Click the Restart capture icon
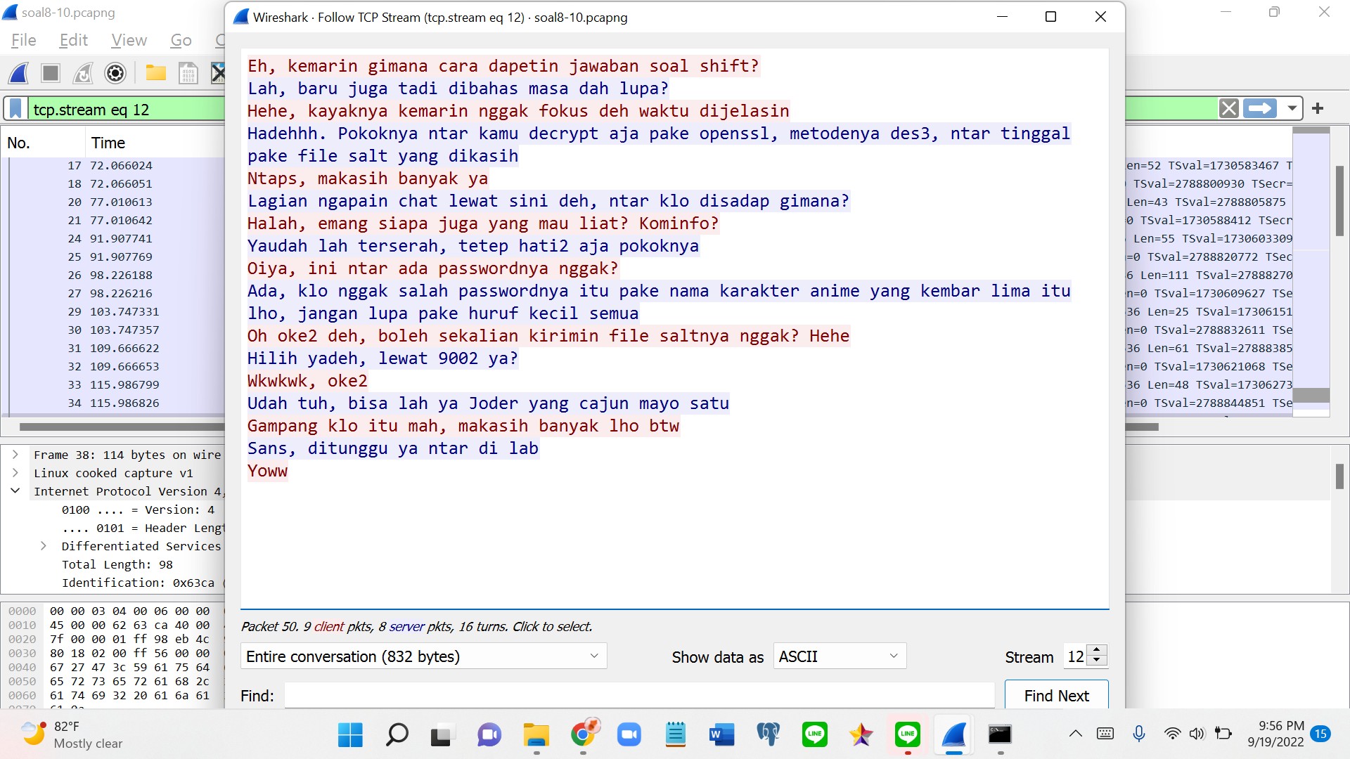Viewport: 1350px width, 759px height. (x=83, y=73)
